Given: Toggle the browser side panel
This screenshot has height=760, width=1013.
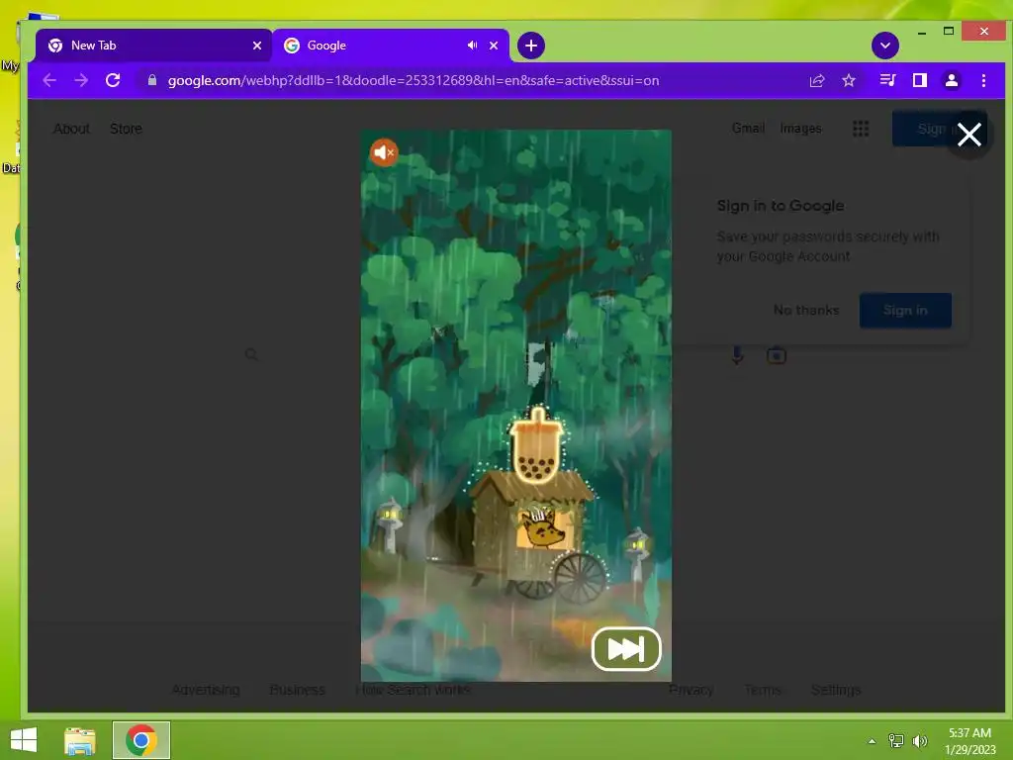Looking at the screenshot, I should pos(919,80).
